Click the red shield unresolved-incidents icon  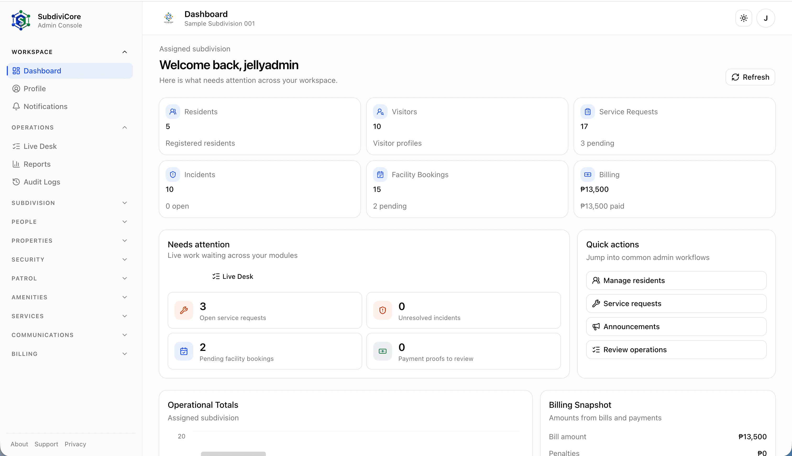point(382,310)
